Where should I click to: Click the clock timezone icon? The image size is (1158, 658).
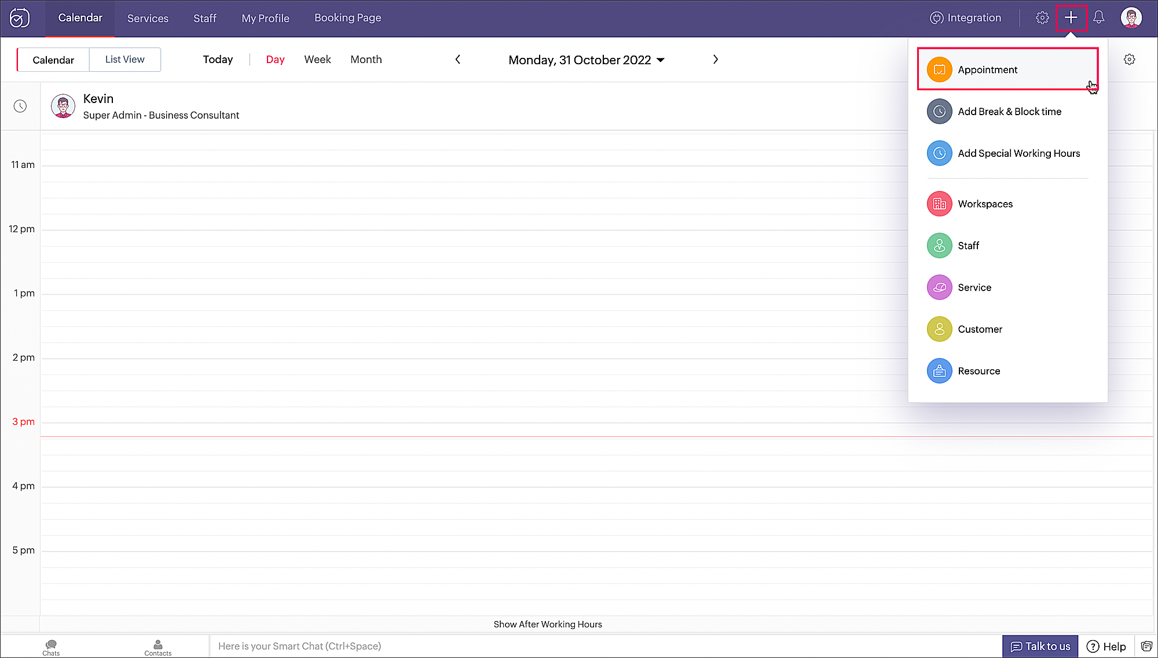point(20,106)
